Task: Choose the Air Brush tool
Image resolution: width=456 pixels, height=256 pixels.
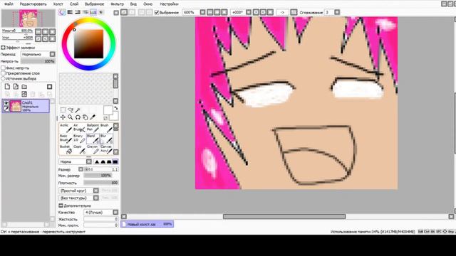Action: (x=79, y=128)
